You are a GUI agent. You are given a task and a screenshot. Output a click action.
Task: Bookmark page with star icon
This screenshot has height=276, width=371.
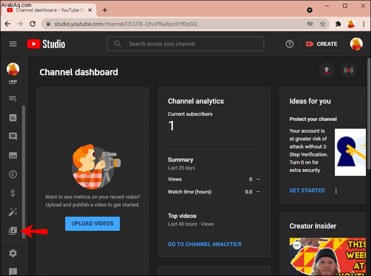click(x=323, y=24)
